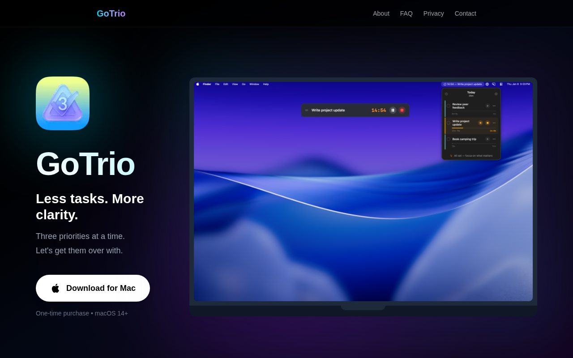Start the timer for Book camping trip

487,139
